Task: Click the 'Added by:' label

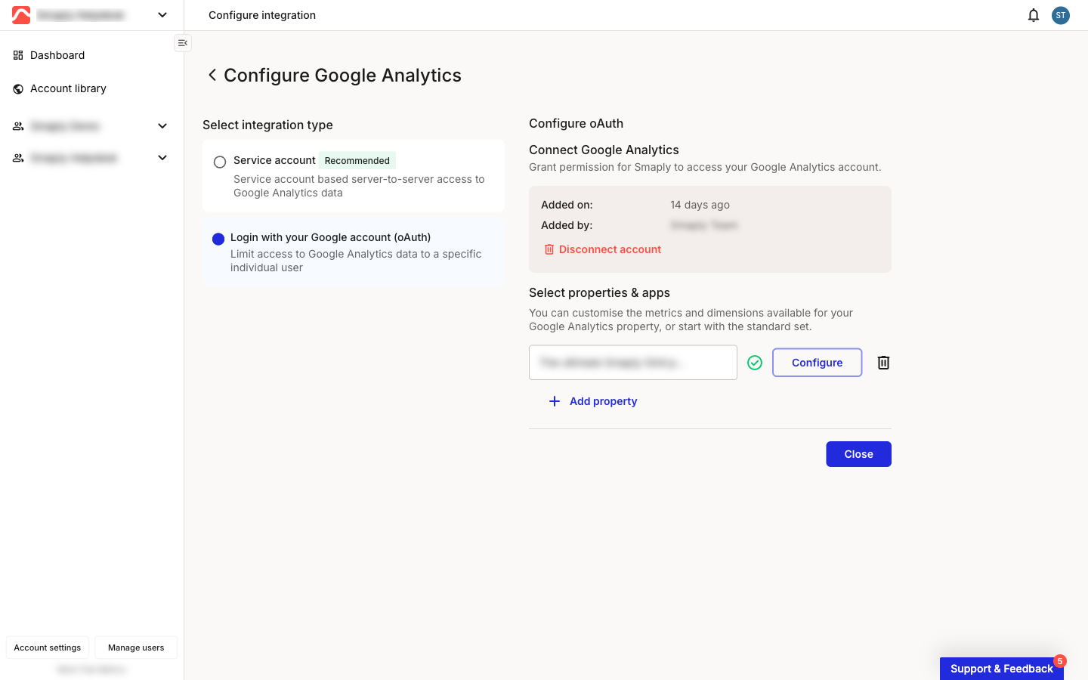Action: pyautogui.click(x=567, y=225)
